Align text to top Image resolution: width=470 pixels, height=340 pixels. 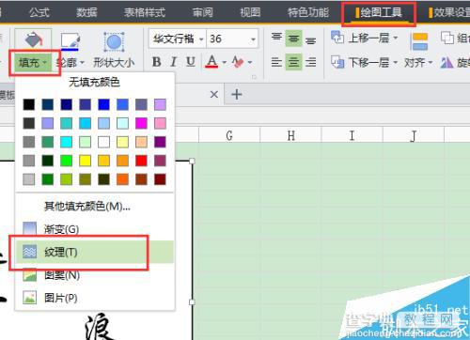(x=276, y=38)
